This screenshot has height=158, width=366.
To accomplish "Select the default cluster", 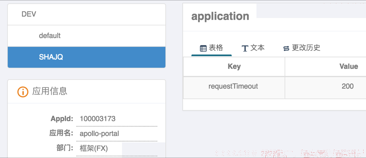I will click(x=87, y=36).
